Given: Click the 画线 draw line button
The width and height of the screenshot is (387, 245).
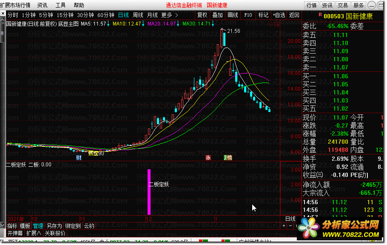Looking at the screenshot, I should click(233, 15).
